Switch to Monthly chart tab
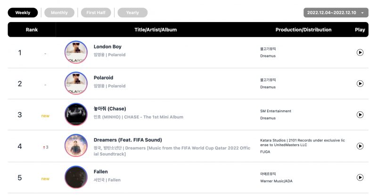Image resolution: width=377 pixels, height=195 pixels. pyautogui.click(x=59, y=13)
